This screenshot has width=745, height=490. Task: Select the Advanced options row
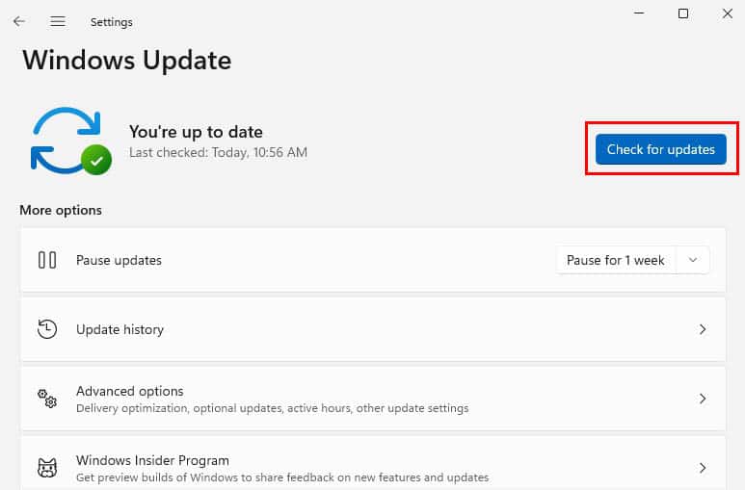tap(373, 399)
